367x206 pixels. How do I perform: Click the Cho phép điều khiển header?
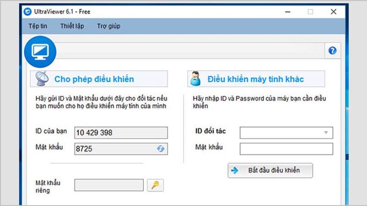[x=94, y=79]
